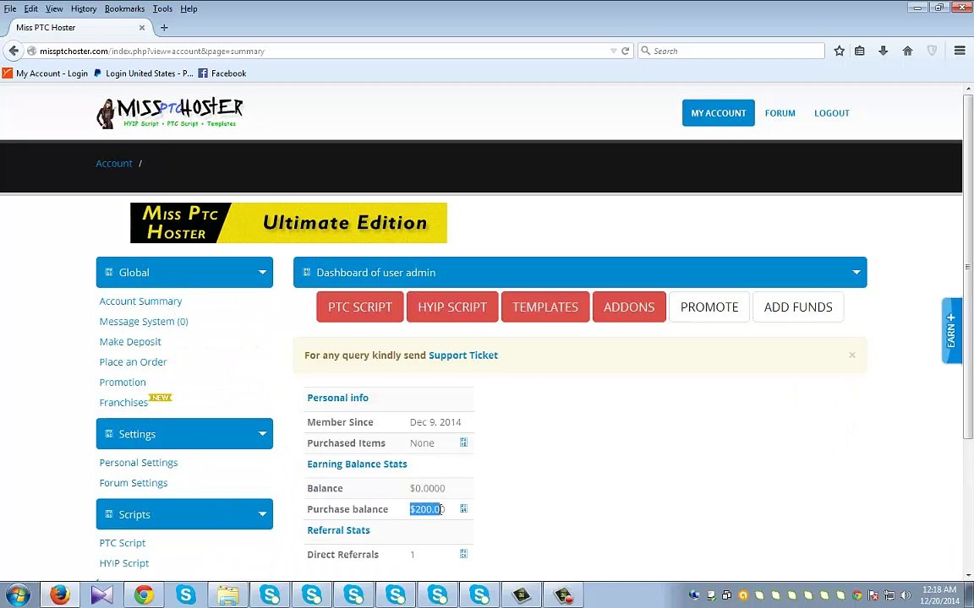Open the Help menu

pos(189,8)
